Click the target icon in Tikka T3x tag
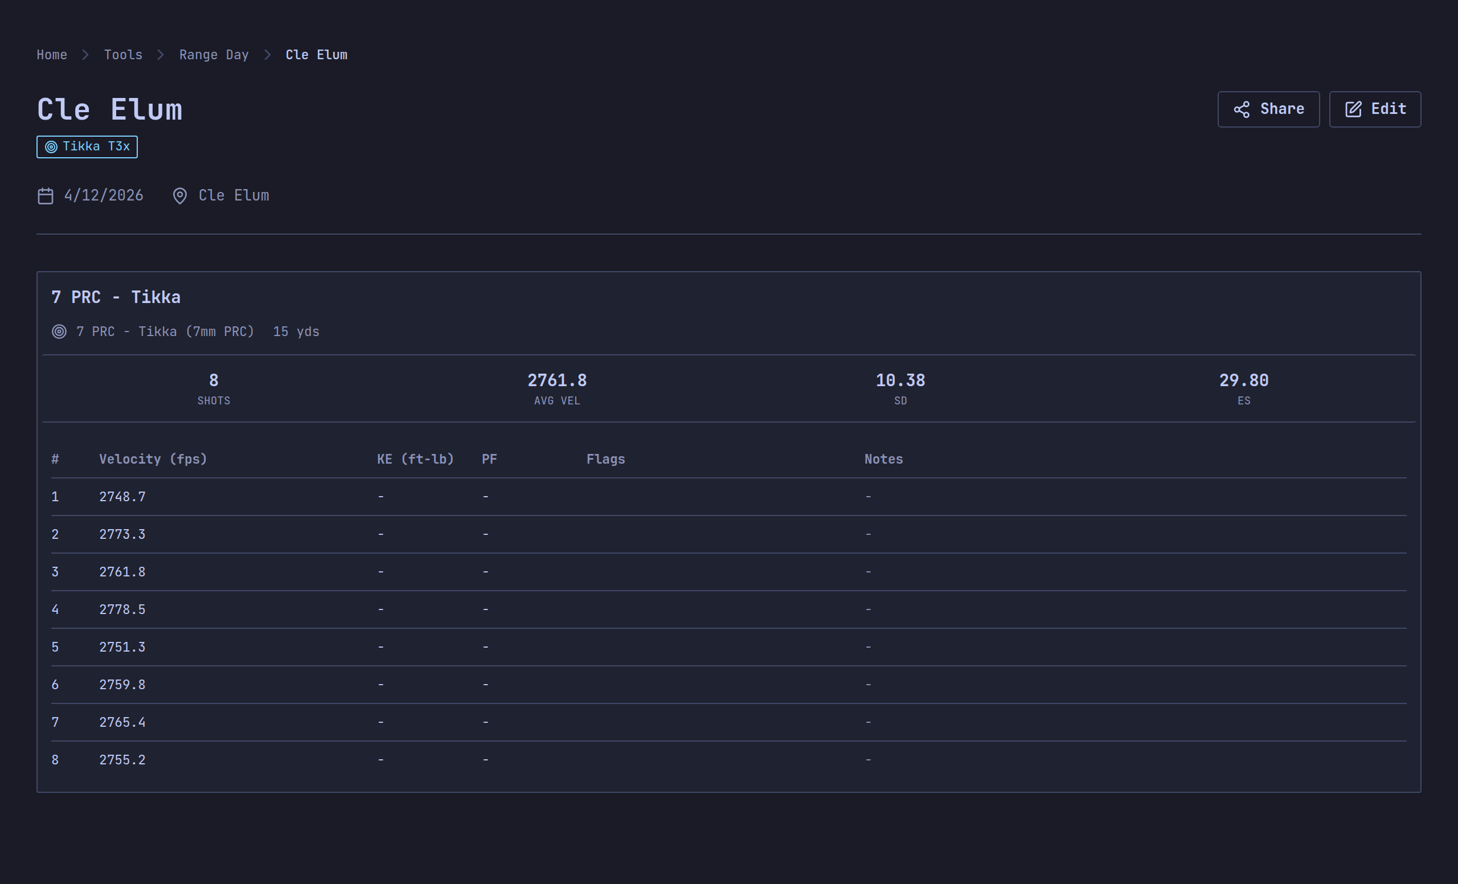 pyautogui.click(x=51, y=147)
